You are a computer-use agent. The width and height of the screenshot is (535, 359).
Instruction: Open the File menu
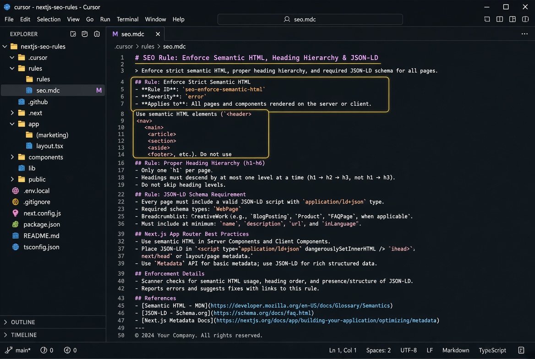(9, 19)
